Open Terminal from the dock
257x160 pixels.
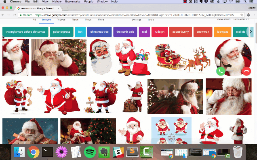tap(48, 152)
